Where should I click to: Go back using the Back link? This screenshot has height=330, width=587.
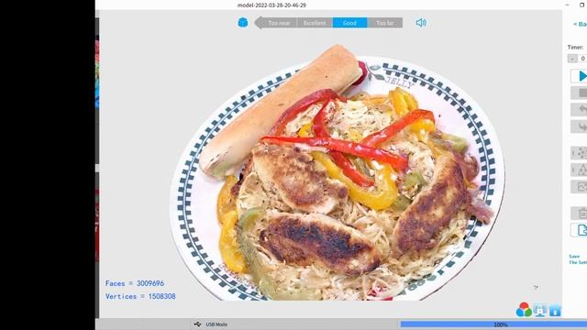click(580, 24)
